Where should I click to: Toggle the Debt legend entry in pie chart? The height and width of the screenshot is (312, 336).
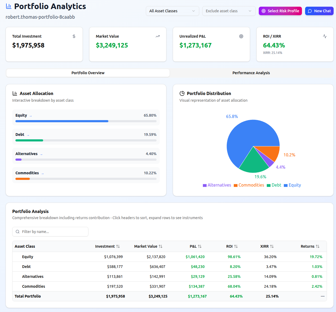[274, 185]
